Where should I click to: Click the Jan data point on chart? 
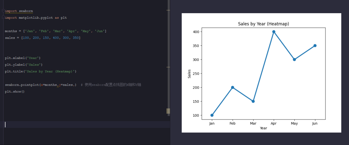212,115
